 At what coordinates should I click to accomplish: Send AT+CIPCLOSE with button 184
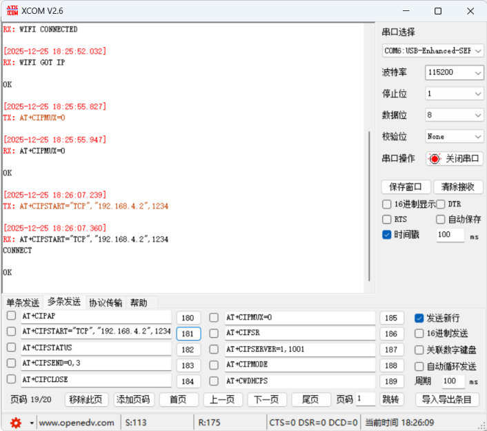[188, 381]
